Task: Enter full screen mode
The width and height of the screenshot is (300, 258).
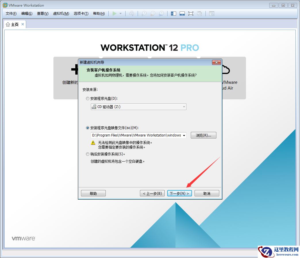Action: coord(191,13)
